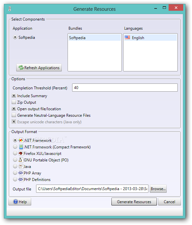192x225 pixels.
Task: Click the Generate Resources button
Action: click(x=134, y=202)
